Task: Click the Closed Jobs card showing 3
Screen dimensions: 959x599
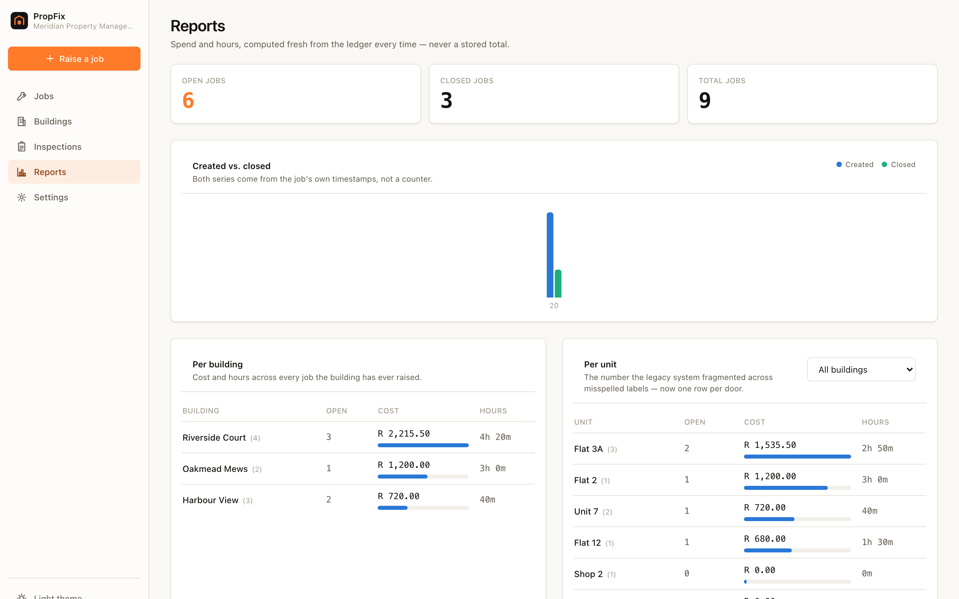Action: 554,94
